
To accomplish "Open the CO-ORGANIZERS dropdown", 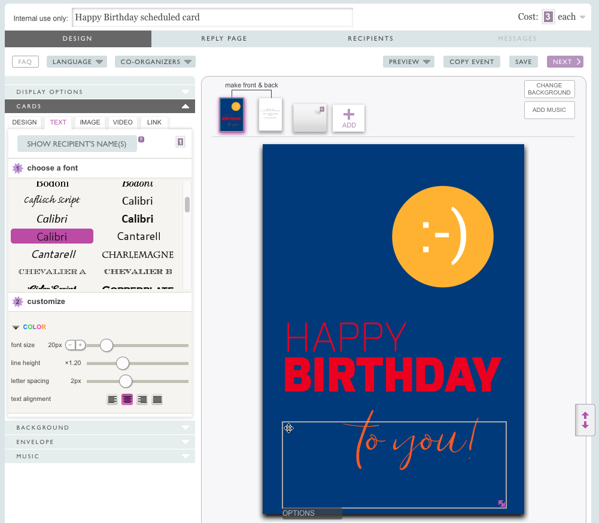I will pos(155,62).
